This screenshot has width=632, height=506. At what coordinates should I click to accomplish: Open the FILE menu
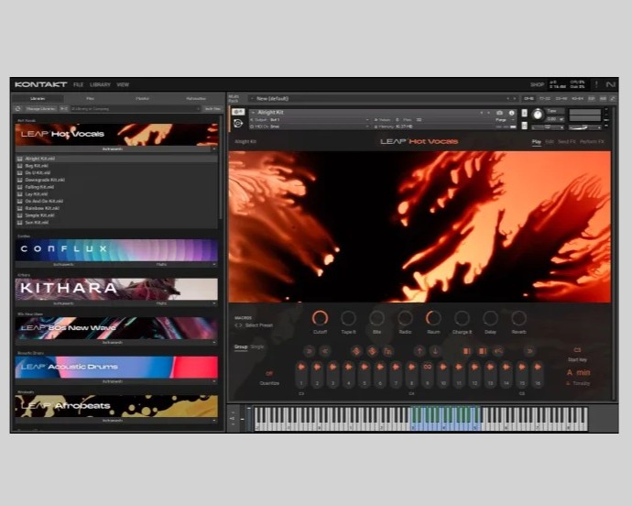pos(79,84)
